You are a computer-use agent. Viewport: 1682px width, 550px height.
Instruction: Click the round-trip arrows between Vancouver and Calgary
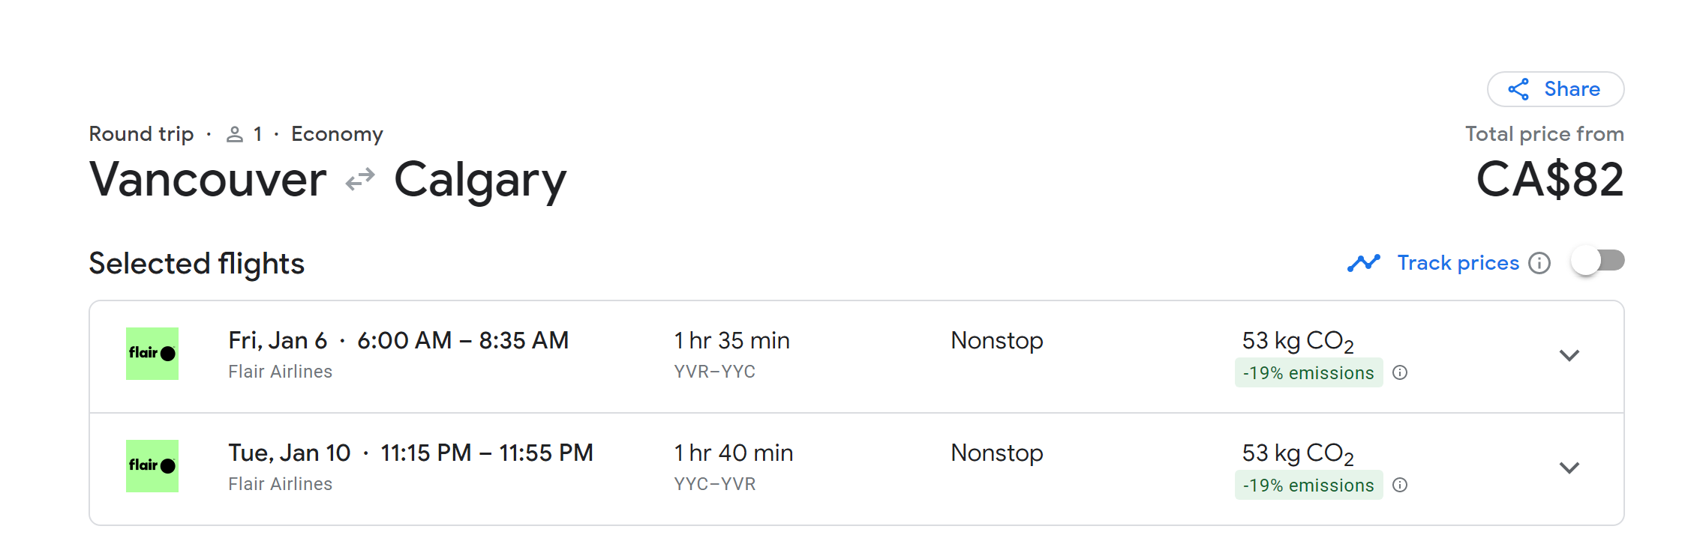coord(360,180)
